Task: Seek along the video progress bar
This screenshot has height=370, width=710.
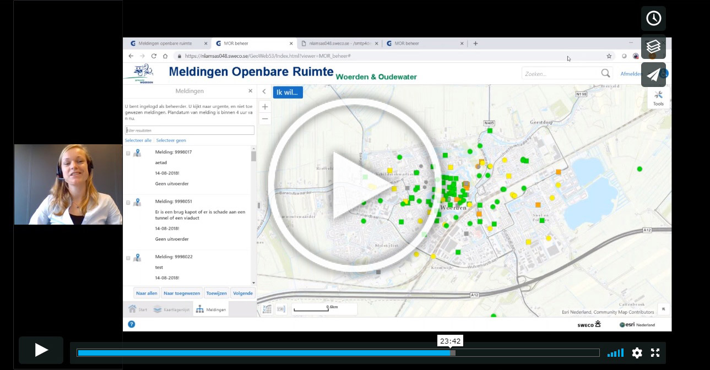Action: click(x=338, y=353)
